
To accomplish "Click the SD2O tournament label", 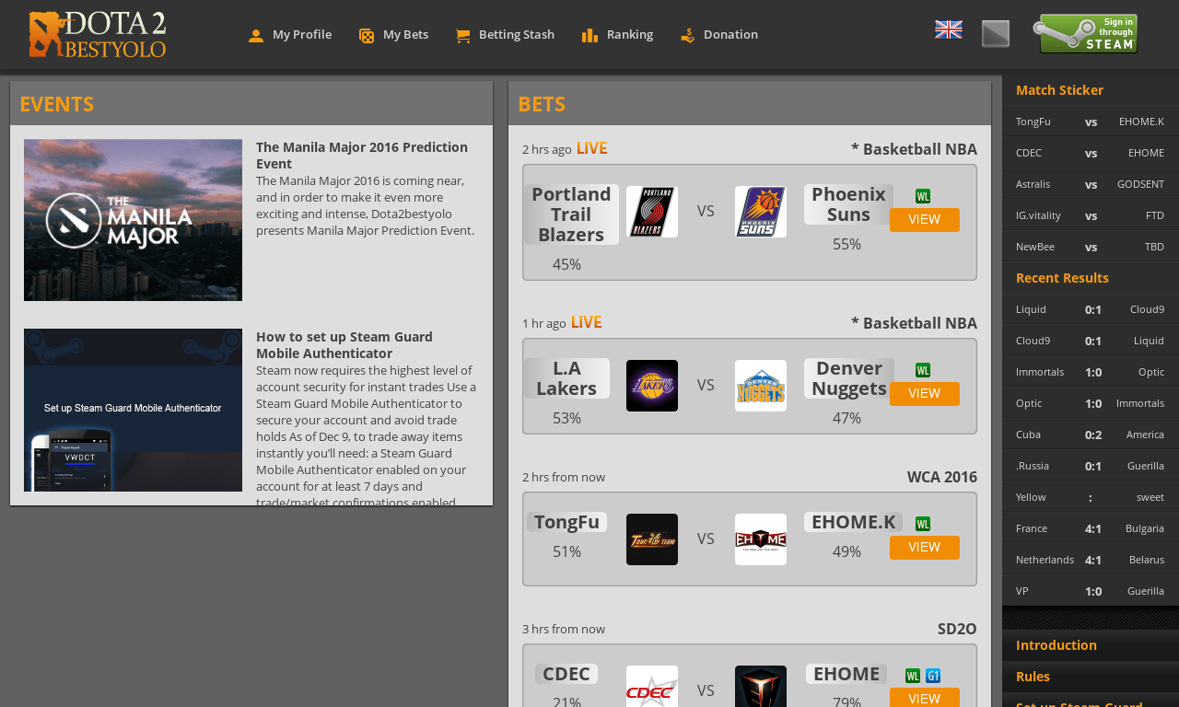I will [957, 629].
